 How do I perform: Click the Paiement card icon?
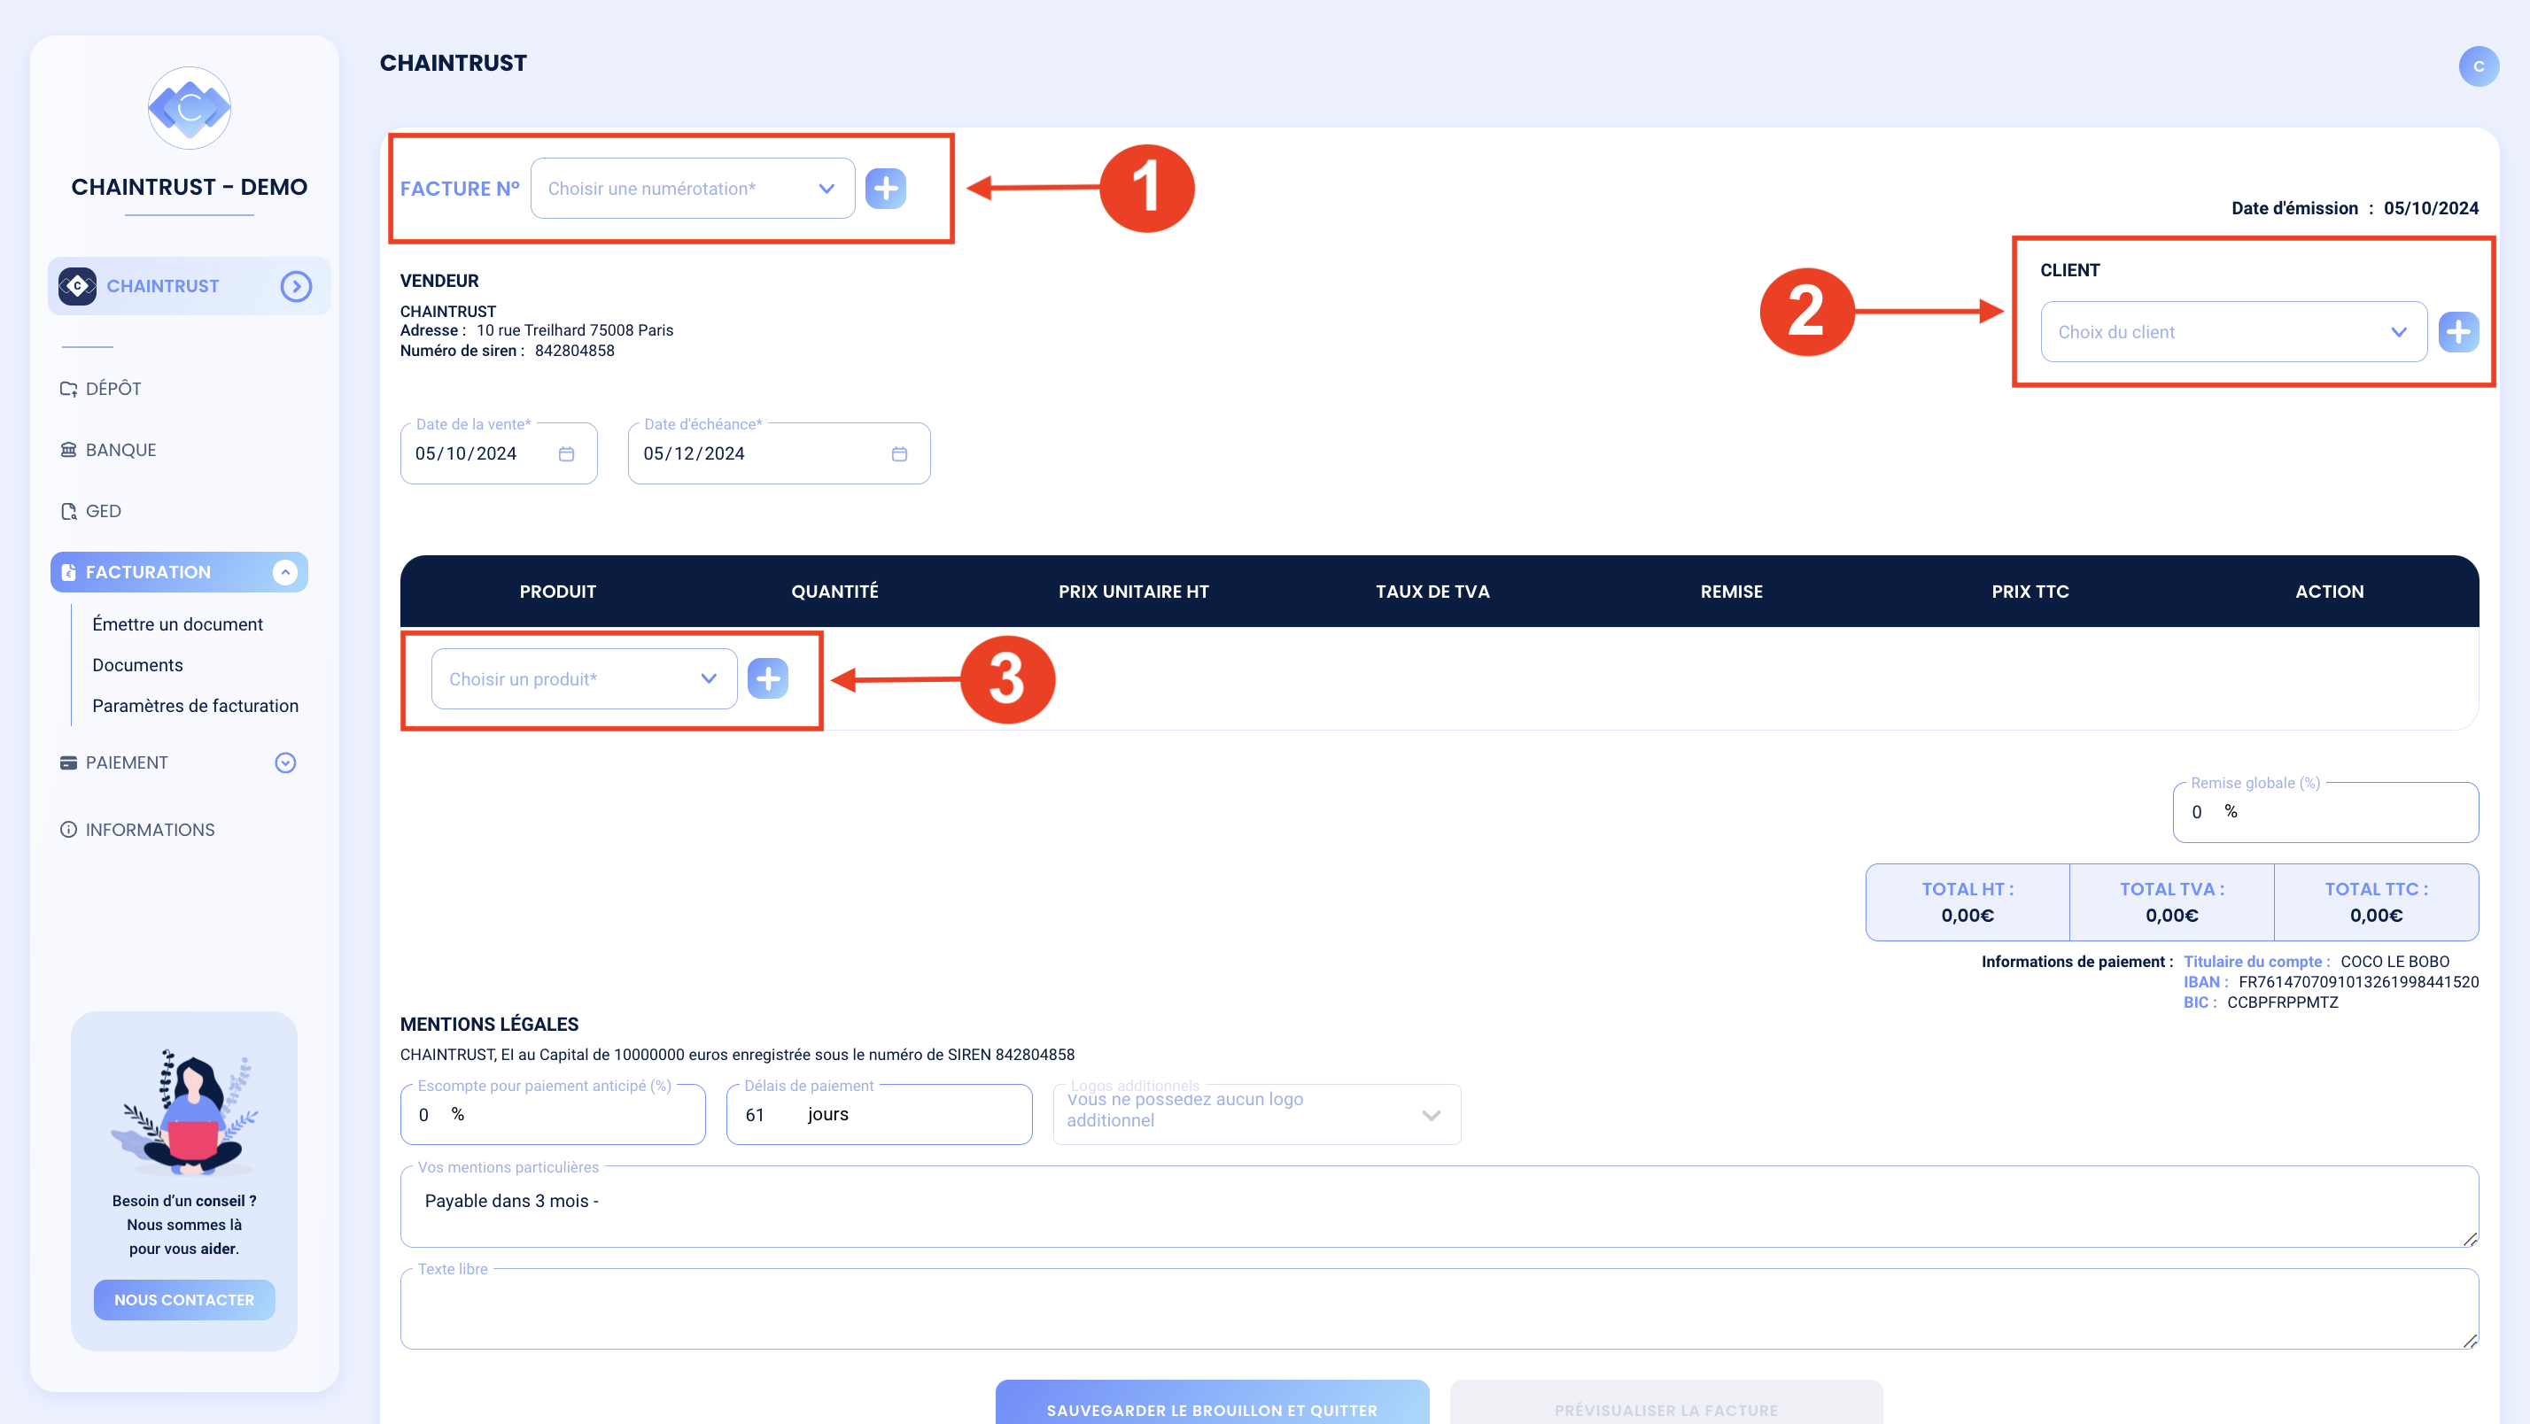pos(67,763)
